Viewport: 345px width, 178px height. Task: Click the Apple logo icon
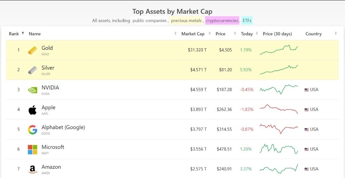(x=33, y=110)
